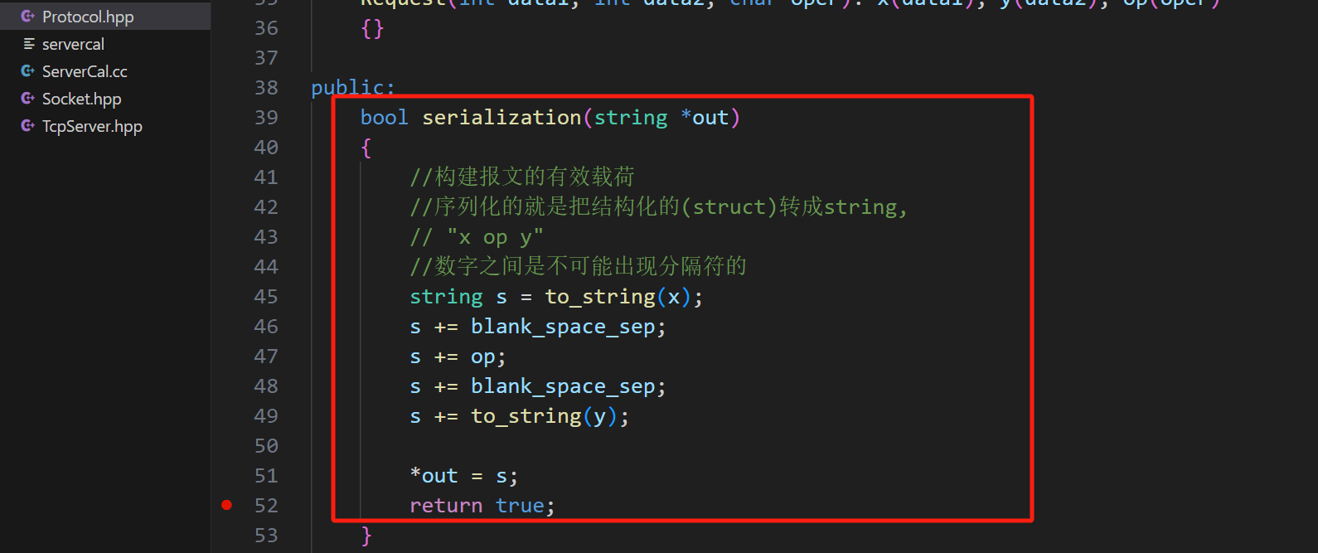
Task: Click the C++ icon beside TcpServer.hpp
Action: click(28, 126)
